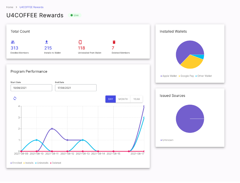Click the Total Count heading
The width and height of the screenshot is (240, 183).
point(20,32)
